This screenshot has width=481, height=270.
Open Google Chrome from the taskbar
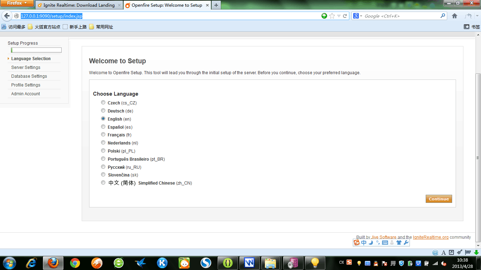click(75, 263)
